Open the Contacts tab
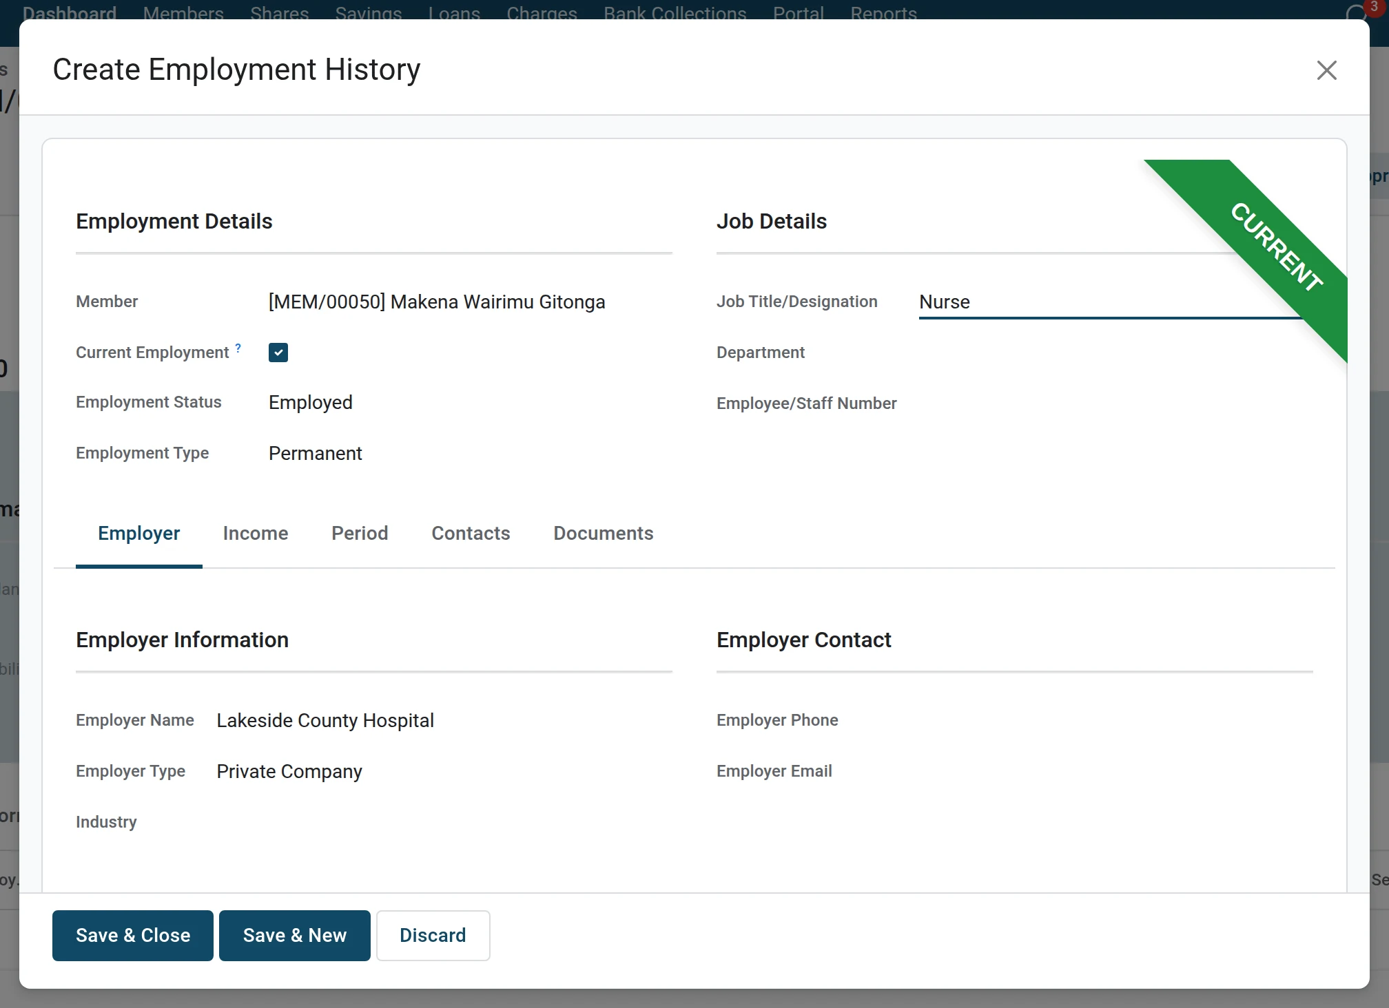Screen dimensions: 1389x1008 [x=471, y=533]
